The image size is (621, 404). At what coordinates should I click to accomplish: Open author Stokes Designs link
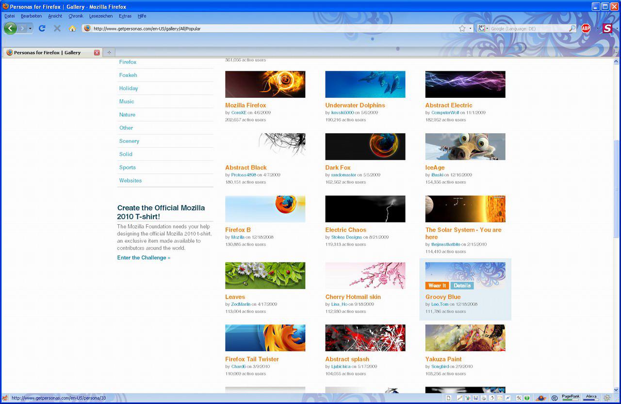[x=346, y=237]
